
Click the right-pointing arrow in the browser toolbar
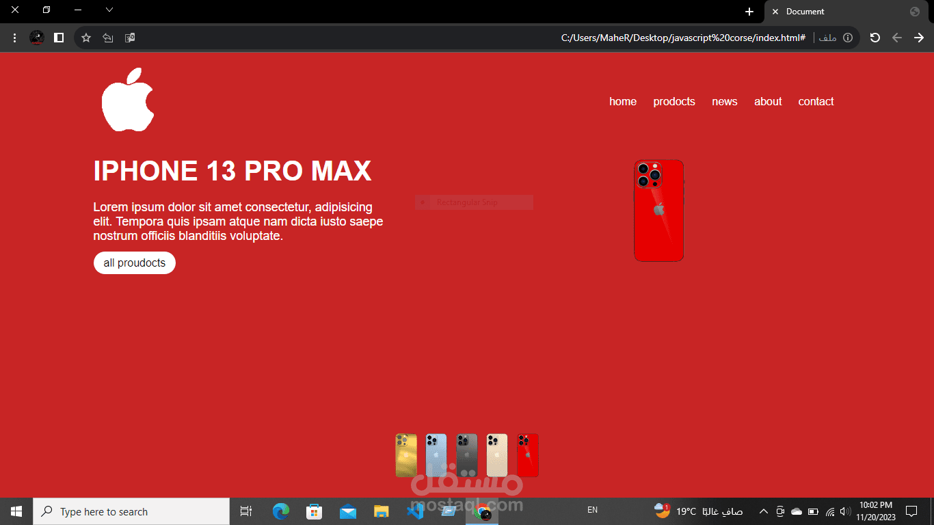click(x=919, y=38)
